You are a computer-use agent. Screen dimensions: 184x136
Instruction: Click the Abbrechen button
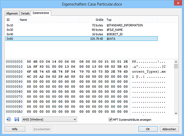(x=169, y=129)
